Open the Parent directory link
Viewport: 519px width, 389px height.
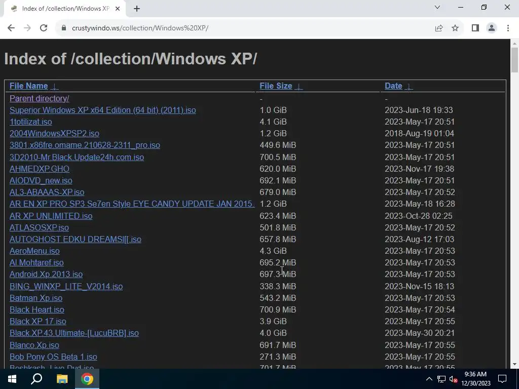tap(40, 98)
